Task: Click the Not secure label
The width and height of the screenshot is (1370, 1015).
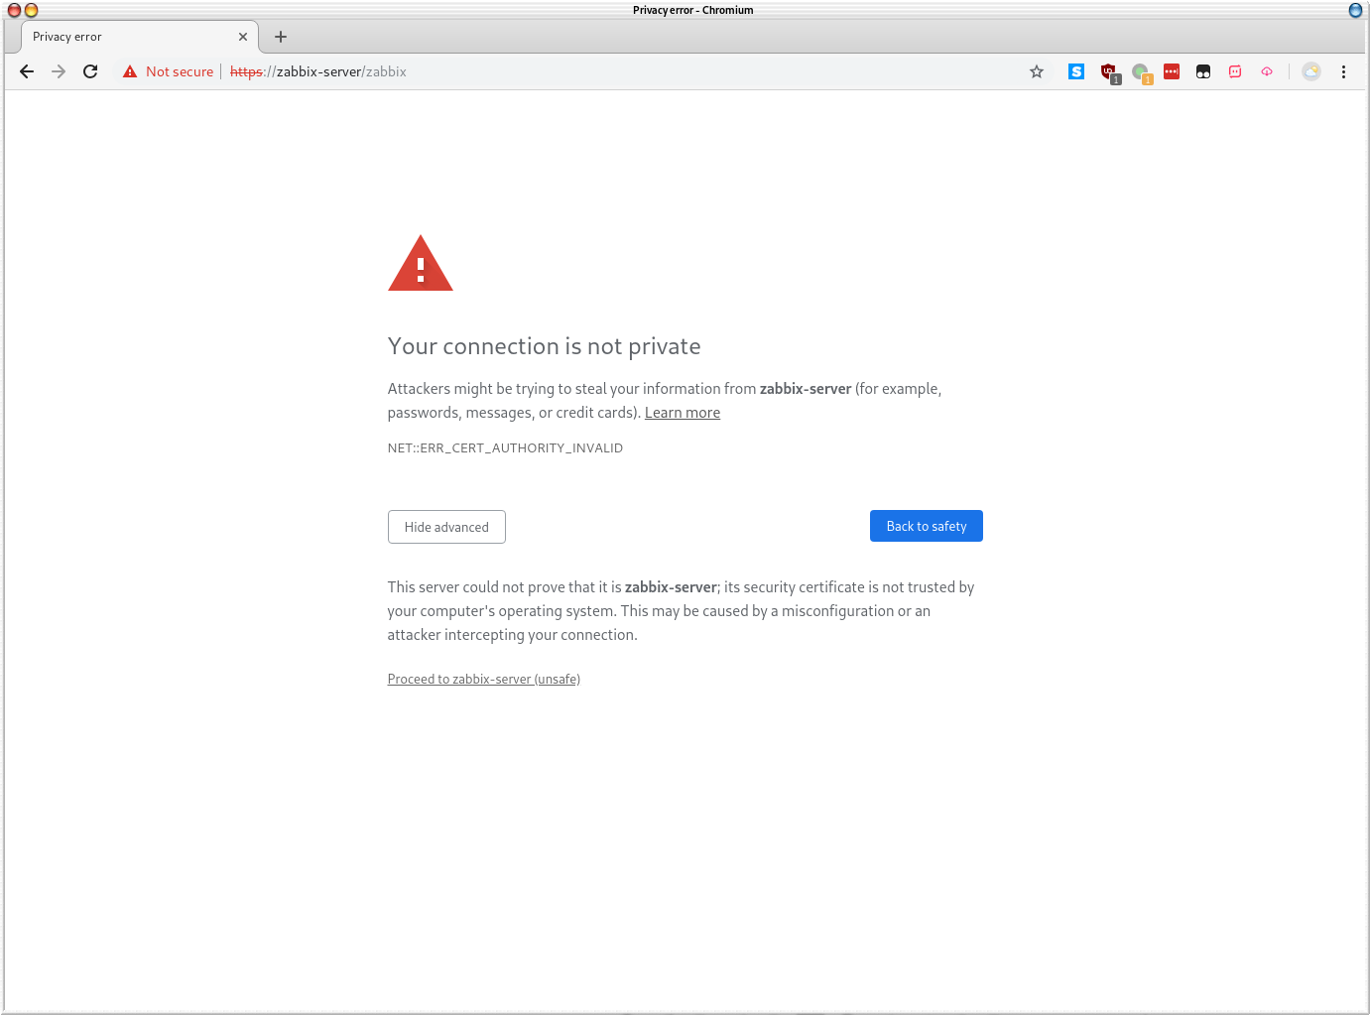Action: coord(180,71)
